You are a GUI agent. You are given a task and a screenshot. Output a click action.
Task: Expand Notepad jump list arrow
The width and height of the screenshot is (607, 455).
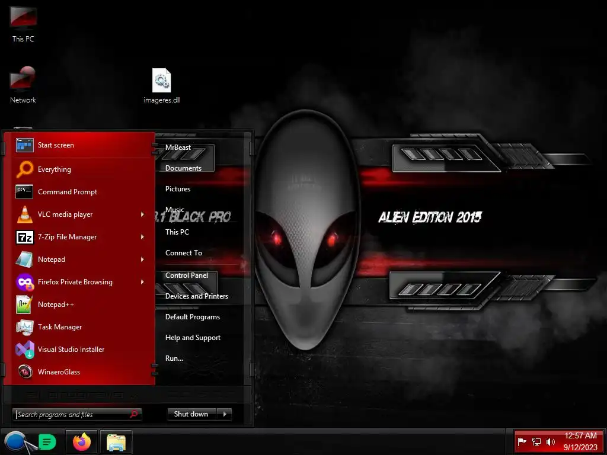(x=142, y=259)
